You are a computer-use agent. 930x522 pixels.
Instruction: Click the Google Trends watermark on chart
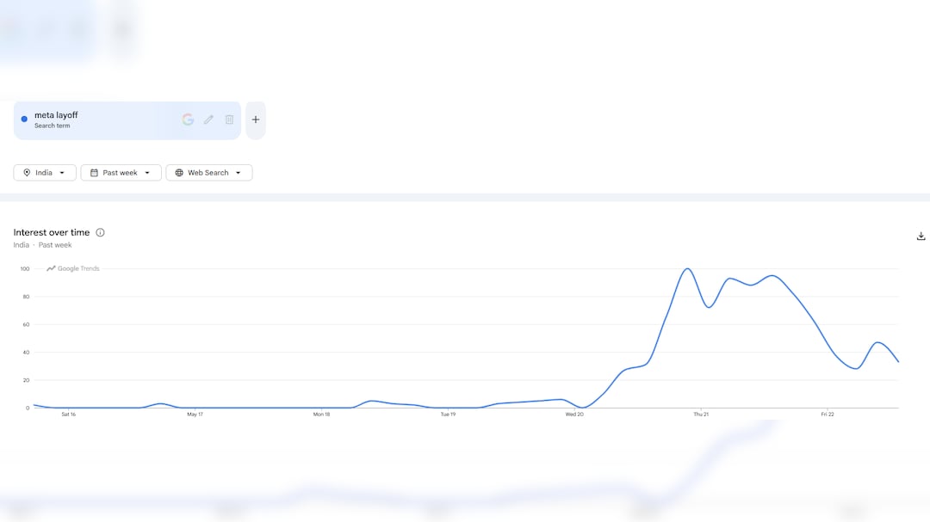pyautogui.click(x=73, y=268)
